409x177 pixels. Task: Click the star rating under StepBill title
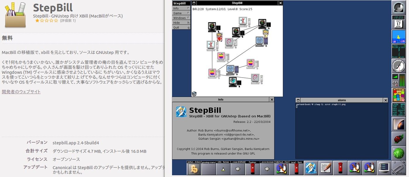click(47, 21)
